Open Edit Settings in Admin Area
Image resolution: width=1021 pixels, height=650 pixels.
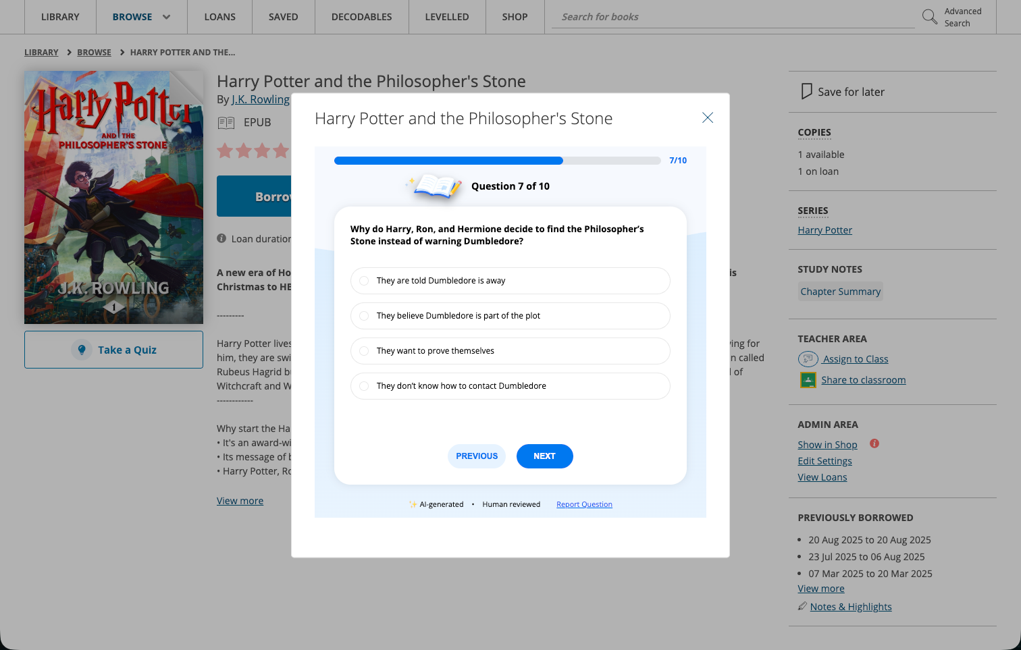point(825,461)
